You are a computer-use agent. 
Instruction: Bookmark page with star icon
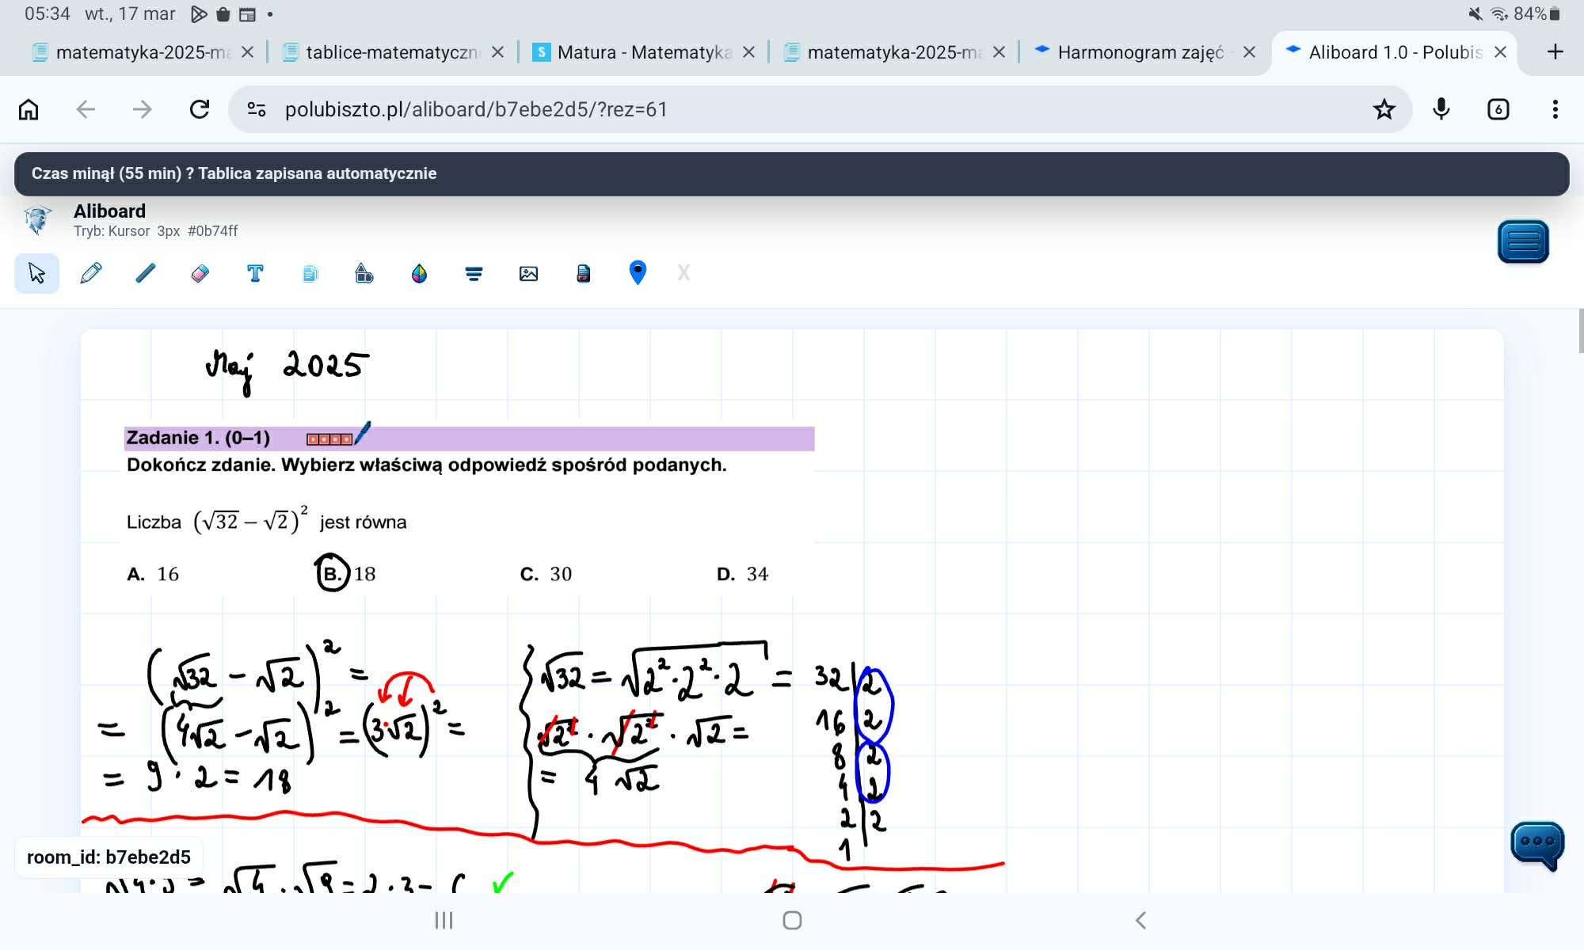tap(1384, 109)
